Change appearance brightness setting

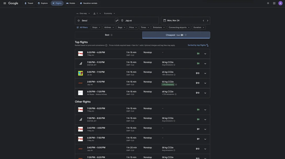pos(268,3)
